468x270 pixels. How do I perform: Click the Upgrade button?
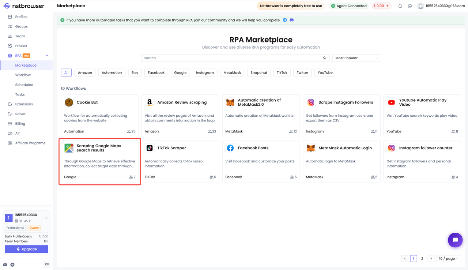point(26,249)
